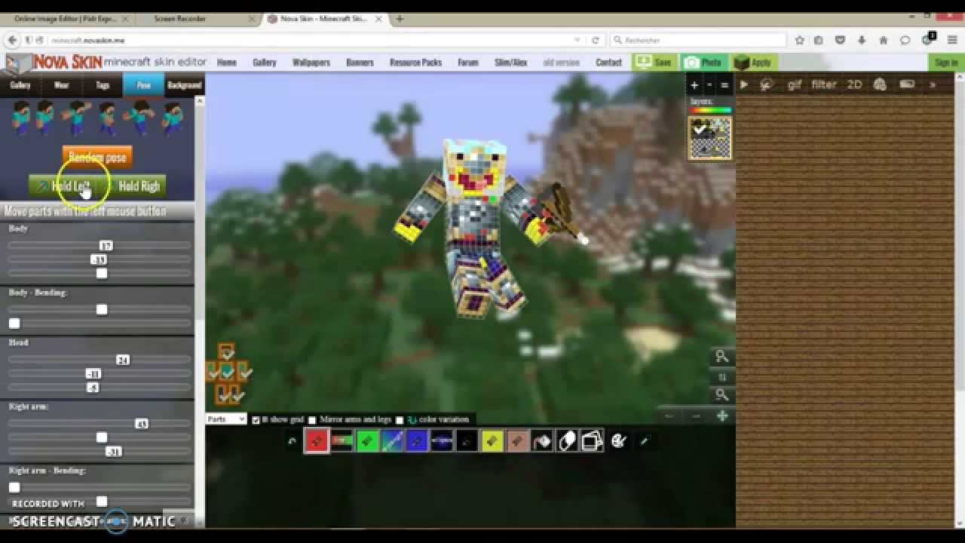Screen dimensions: 965x543
Task: Open the Background tab
Action: pyautogui.click(x=185, y=85)
